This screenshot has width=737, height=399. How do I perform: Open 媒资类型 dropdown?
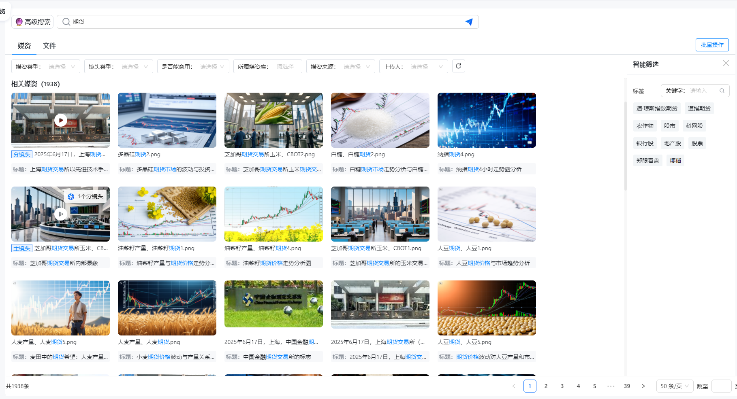coord(46,66)
